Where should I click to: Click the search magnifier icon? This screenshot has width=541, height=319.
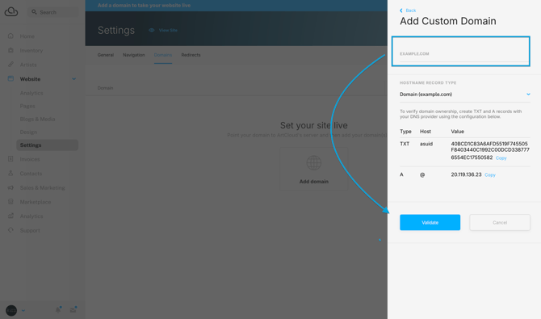(x=34, y=12)
